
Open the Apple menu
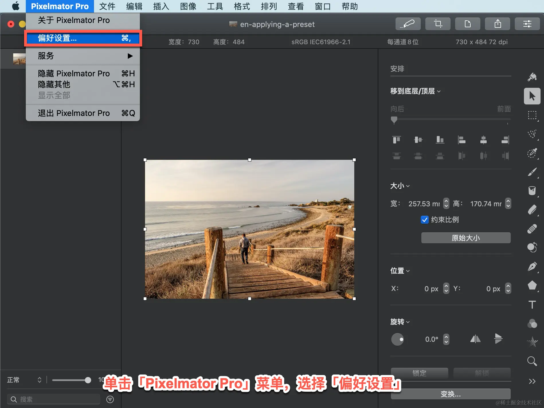(16, 6)
